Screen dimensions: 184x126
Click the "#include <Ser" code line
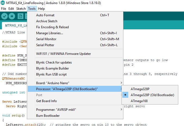pos(15,46)
